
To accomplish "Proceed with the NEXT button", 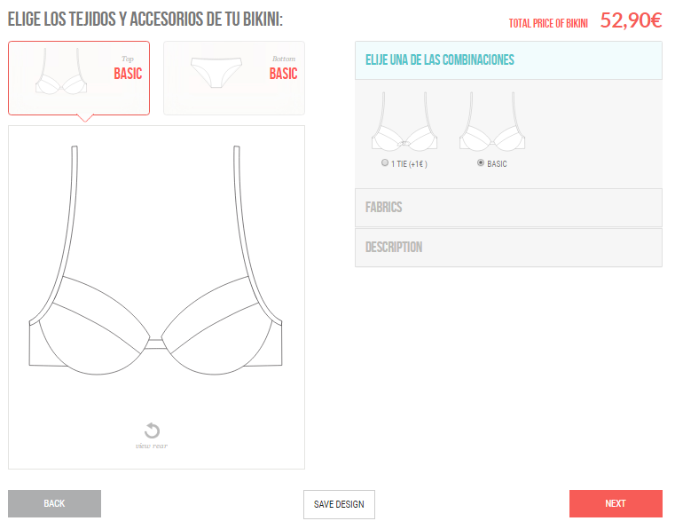I will pos(616,503).
